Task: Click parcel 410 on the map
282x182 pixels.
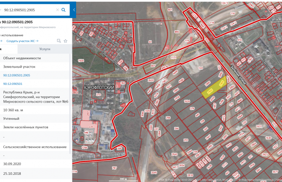Action: pos(239,40)
